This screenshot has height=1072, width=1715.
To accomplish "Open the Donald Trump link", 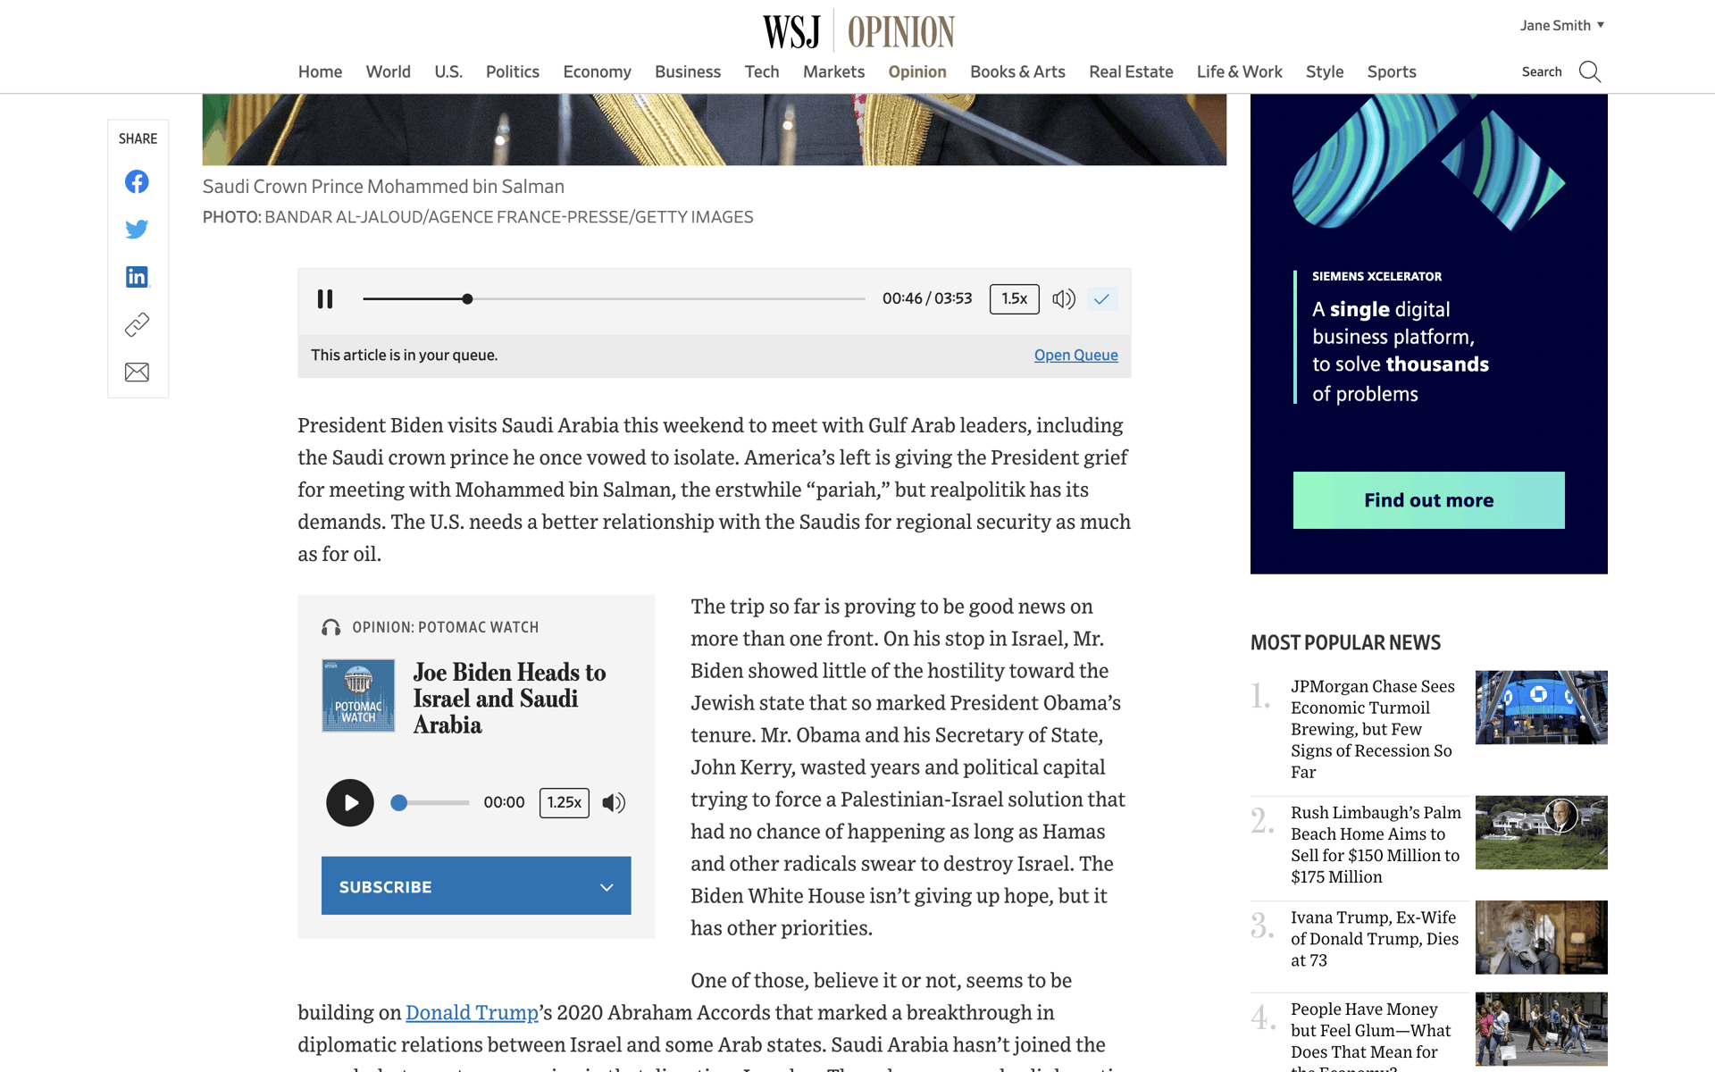I will click(472, 1012).
